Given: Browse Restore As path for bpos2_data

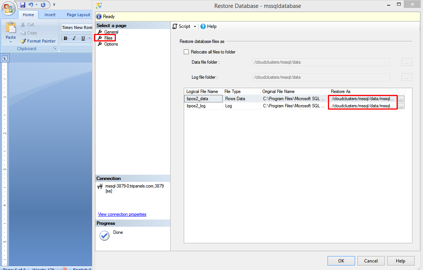Looking at the screenshot, I should [401, 99].
